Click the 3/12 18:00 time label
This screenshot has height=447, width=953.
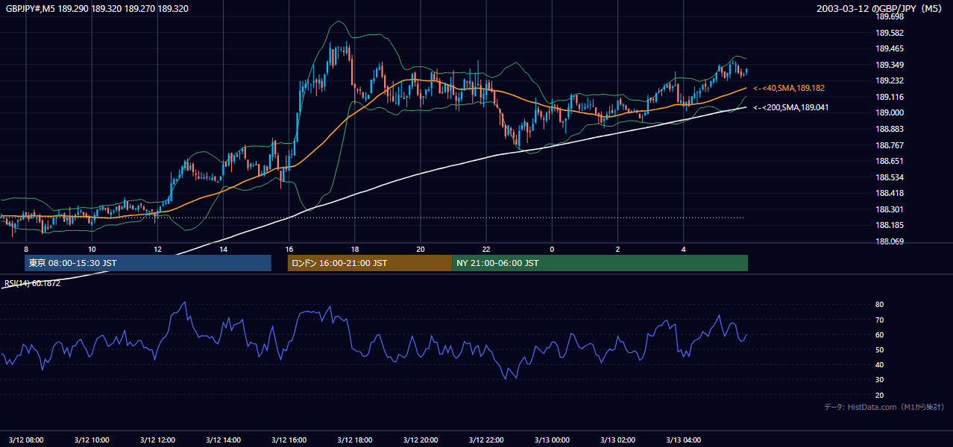354,440
